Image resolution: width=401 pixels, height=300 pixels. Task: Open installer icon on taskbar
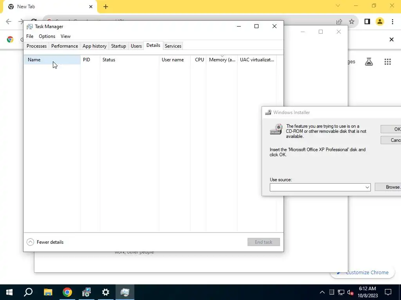(x=87, y=292)
